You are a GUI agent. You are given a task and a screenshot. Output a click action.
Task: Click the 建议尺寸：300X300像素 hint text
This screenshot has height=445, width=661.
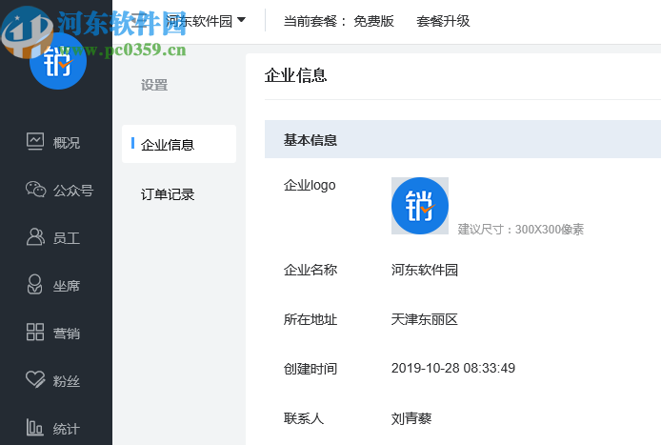tap(521, 229)
